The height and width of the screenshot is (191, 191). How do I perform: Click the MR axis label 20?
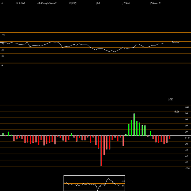point(186,132)
